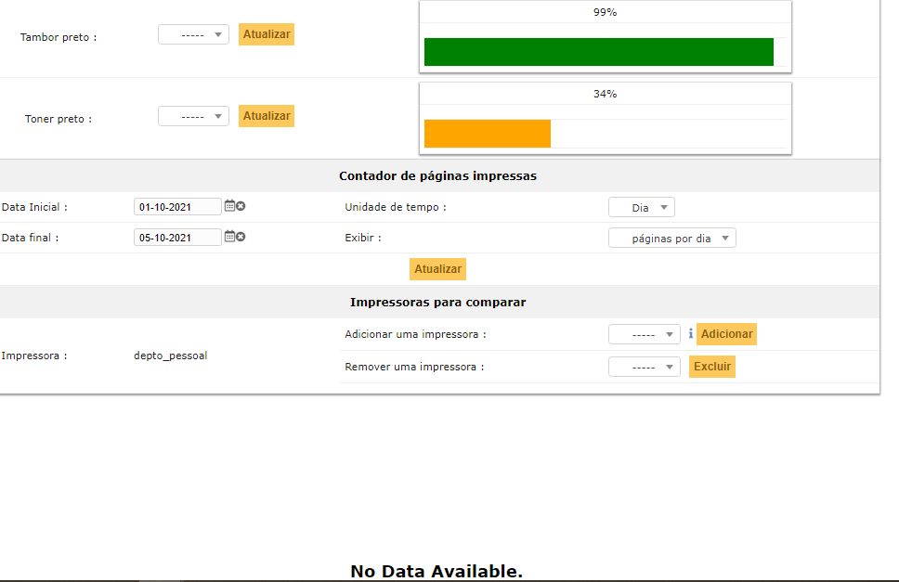The width and height of the screenshot is (899, 582).
Task: Clear the Data Inicial date
Action: click(x=241, y=206)
